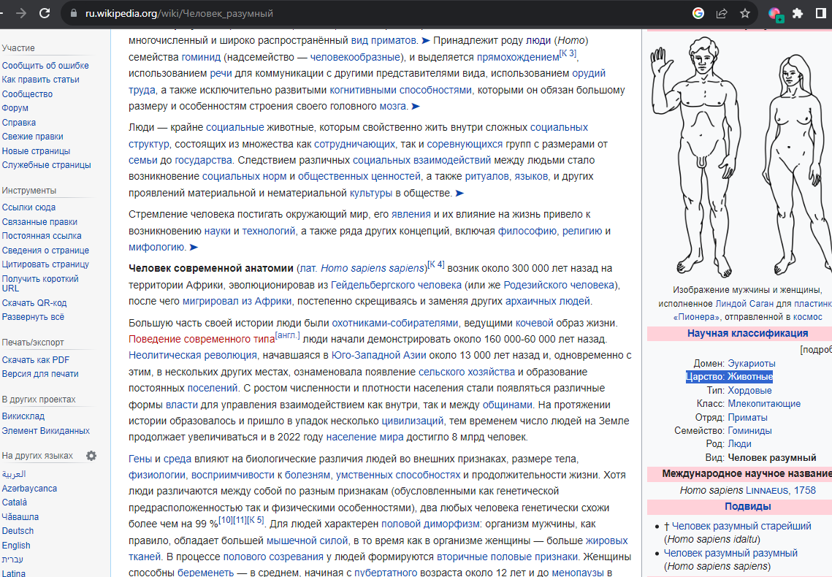Open "Эукариоты" in the infobox
This screenshot has width=832, height=577.
point(752,363)
